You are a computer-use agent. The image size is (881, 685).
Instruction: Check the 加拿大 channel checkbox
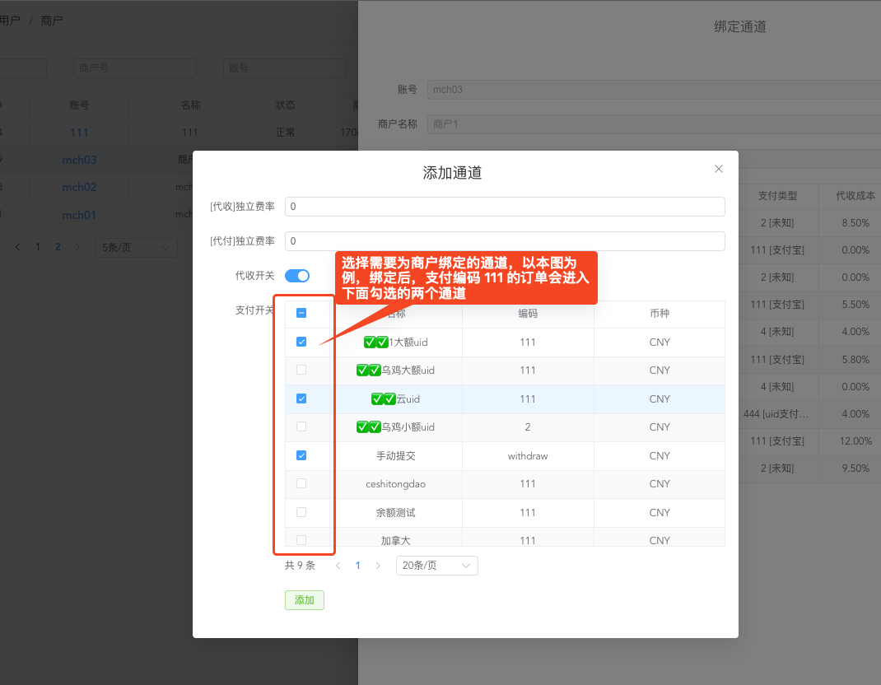301,540
